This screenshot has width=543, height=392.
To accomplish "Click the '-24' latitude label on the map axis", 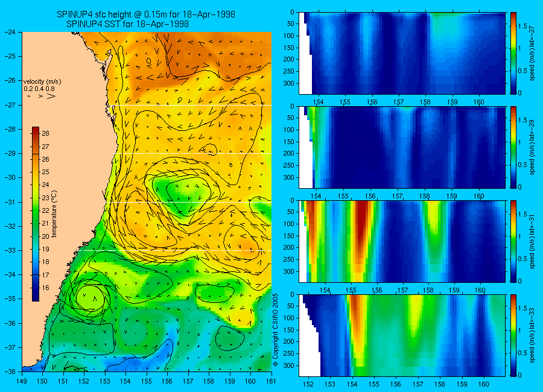I will click(10, 32).
